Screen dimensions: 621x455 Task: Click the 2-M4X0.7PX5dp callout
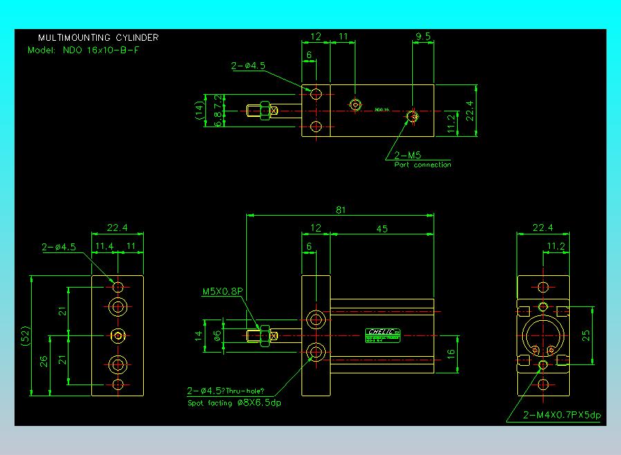(562, 415)
